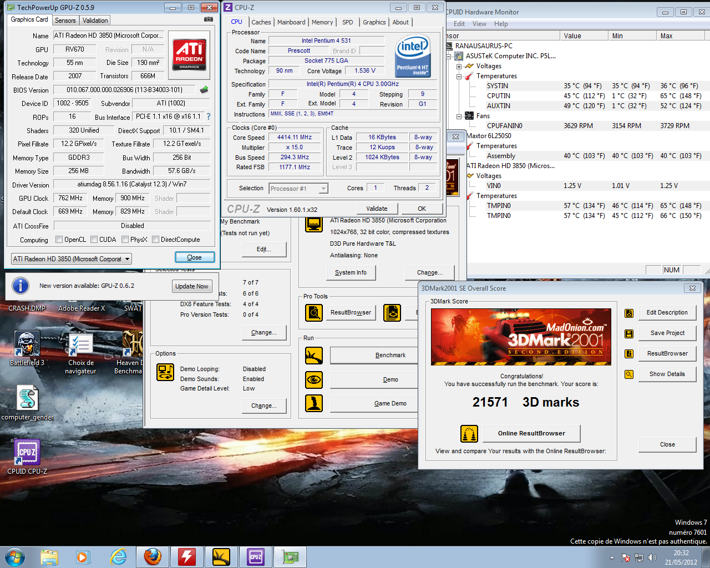710x568 pixels.
Task: Click the volume icon in the system tray
Action: (652, 557)
